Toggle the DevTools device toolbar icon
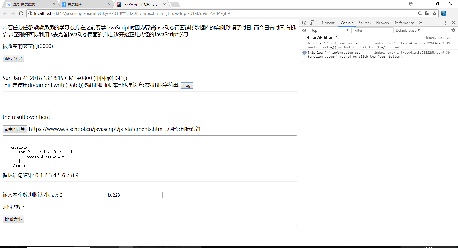This screenshot has width=458, height=248. click(312, 23)
